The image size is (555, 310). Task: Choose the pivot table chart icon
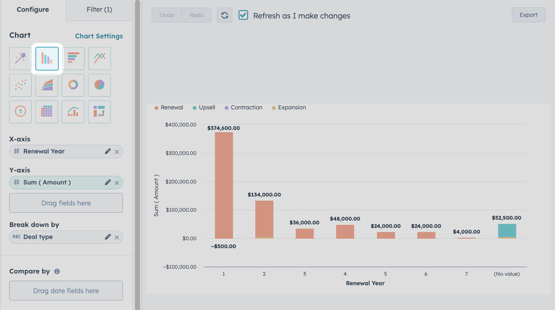99,112
